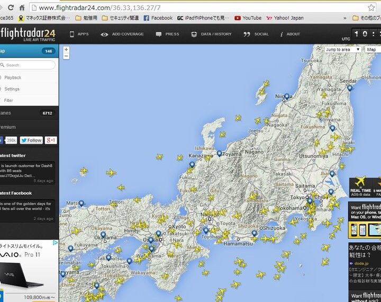Reload the page with browser refresh icon
Viewport: 381px width, 302px height.
[x=10, y=8]
